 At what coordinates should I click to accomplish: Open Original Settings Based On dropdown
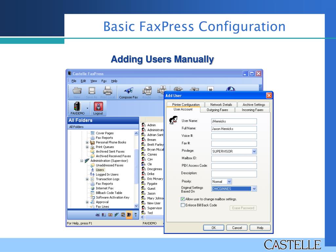coord(254,189)
